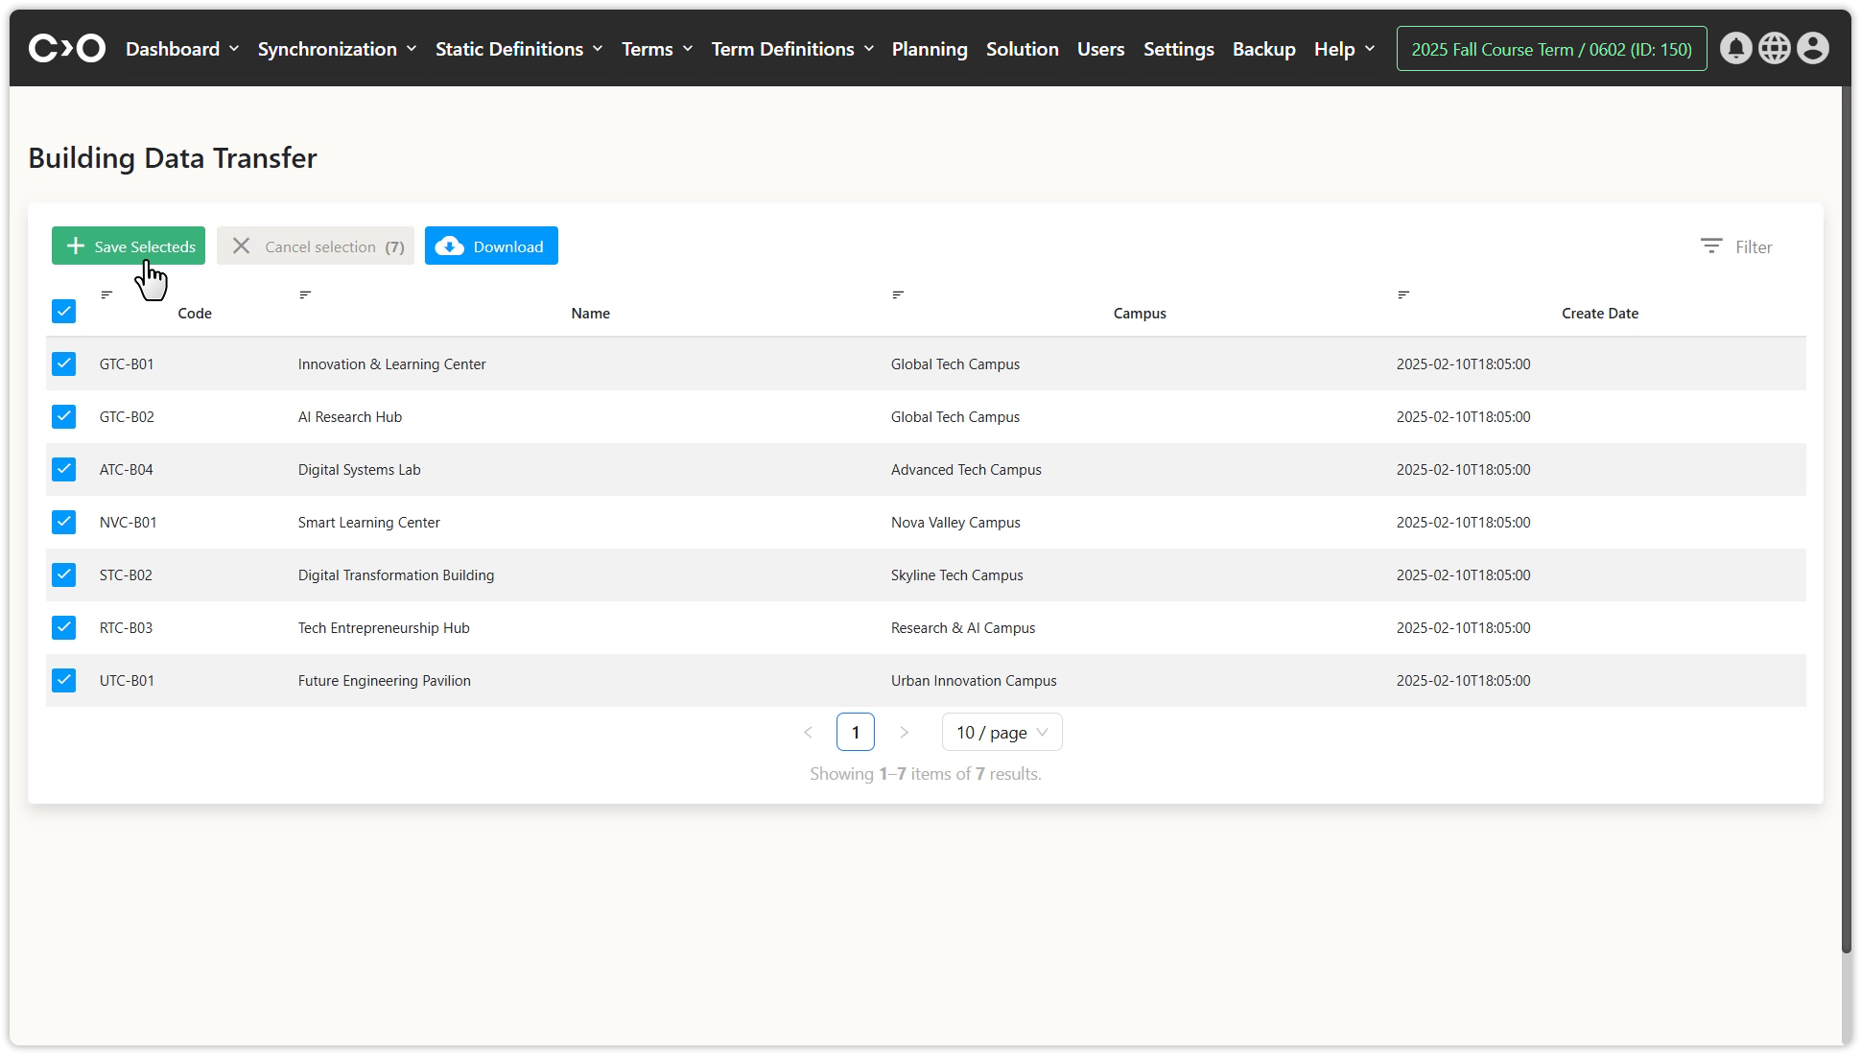Open the notifications bell icon
The image size is (1861, 1055).
(x=1735, y=48)
